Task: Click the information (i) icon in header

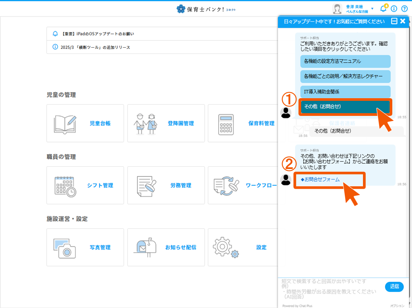Action: point(394,8)
